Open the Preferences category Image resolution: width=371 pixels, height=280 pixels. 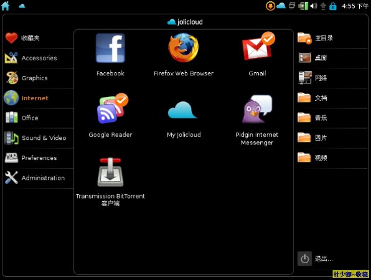(39, 158)
